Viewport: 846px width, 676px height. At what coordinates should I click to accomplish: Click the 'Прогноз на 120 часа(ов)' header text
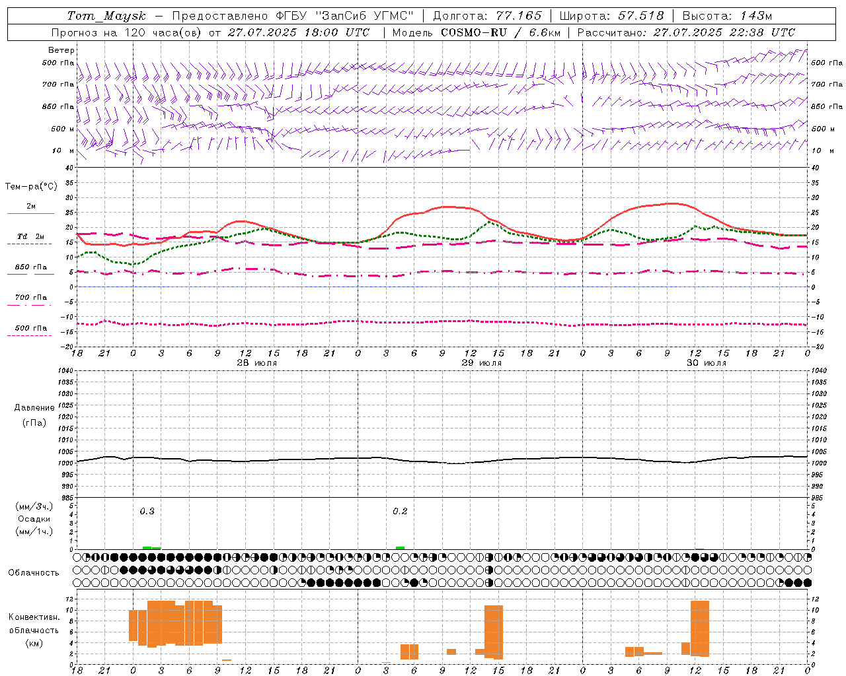[127, 32]
